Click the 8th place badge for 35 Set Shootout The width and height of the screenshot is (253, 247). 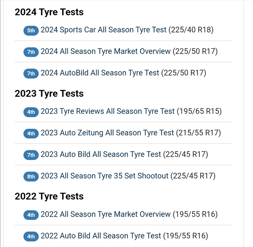click(31, 176)
